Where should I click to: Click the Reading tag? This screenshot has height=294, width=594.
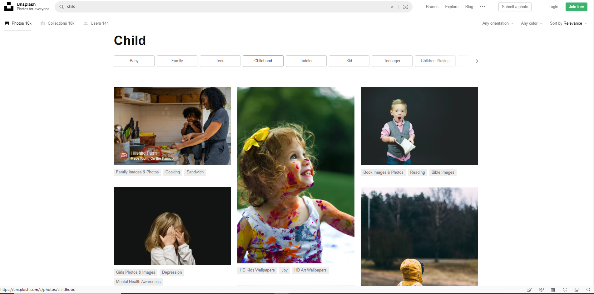click(417, 172)
